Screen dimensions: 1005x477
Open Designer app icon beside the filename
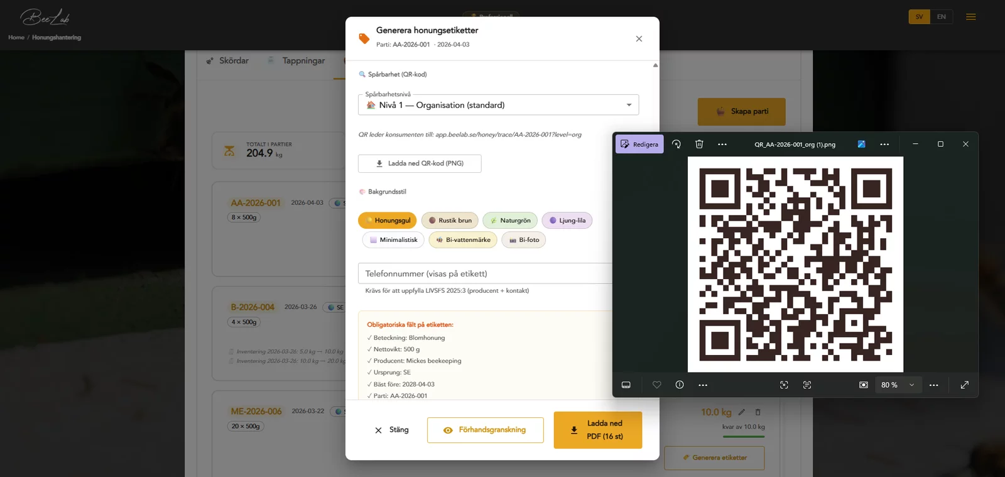[861, 144]
